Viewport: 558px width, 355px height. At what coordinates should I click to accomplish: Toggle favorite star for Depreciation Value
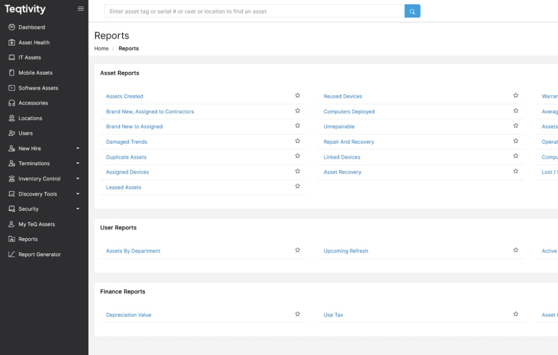tap(298, 314)
